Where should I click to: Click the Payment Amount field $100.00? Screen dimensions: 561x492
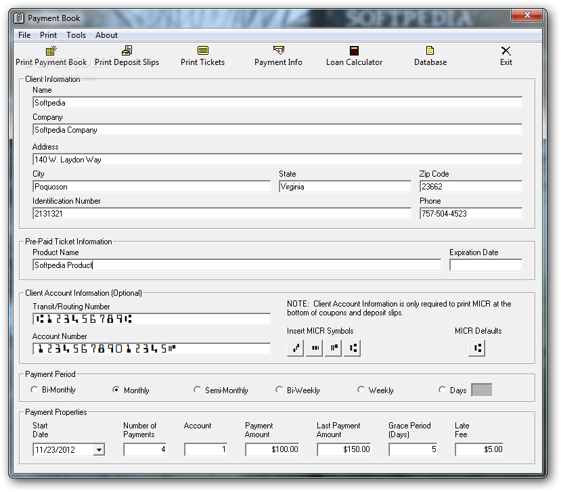[x=272, y=450]
